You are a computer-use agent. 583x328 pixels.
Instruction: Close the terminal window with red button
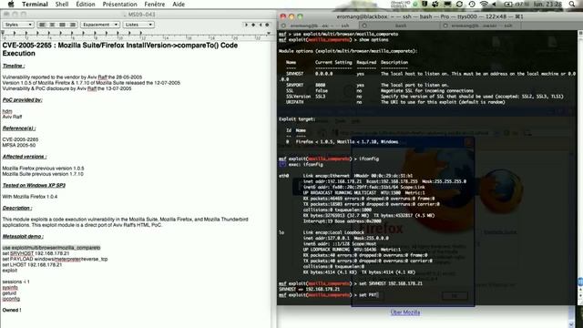pos(283,16)
